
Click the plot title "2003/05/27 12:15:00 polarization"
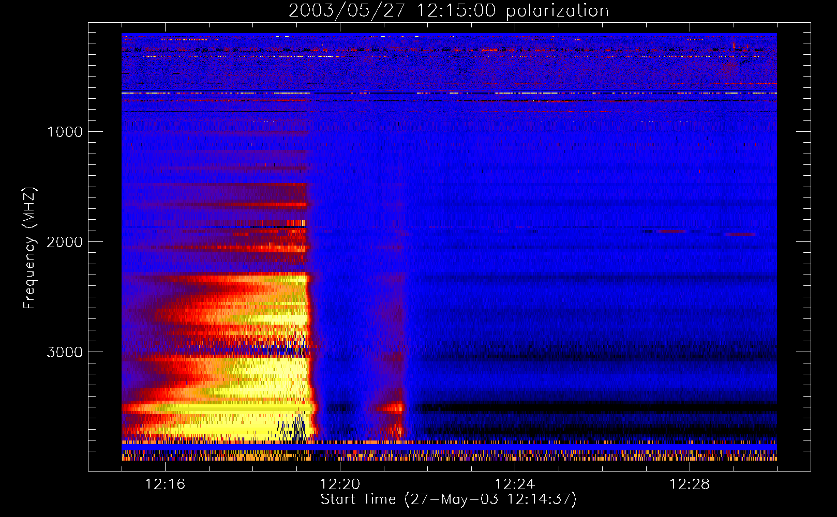[x=449, y=11]
